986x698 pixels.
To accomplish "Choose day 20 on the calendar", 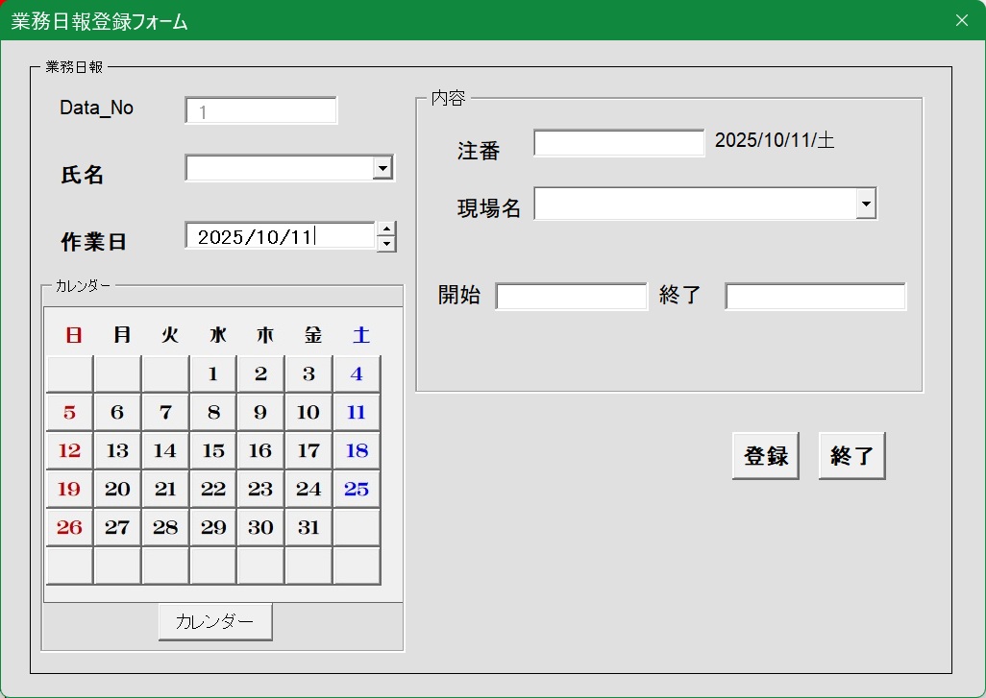I will click(x=117, y=490).
